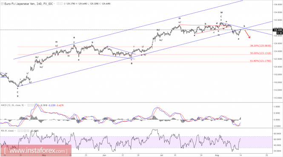Expand RSI indicator dropdown arrow
The width and height of the screenshot is (283, 157).
pos(15,131)
